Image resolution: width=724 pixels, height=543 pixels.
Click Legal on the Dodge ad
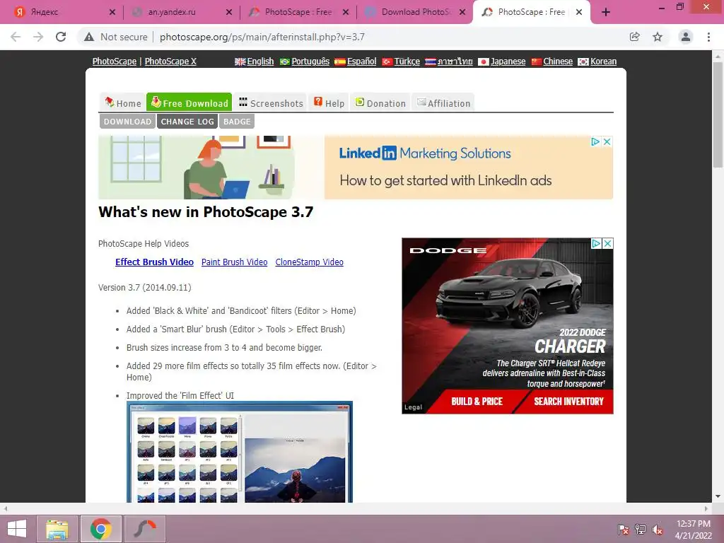[x=413, y=407]
